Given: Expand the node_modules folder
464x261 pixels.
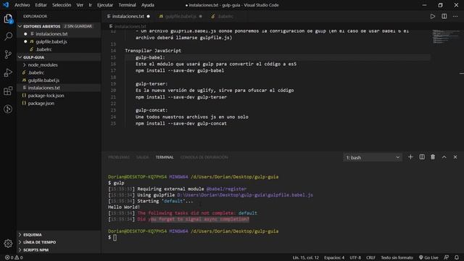Looking at the screenshot, I should pyautogui.click(x=59, y=65).
